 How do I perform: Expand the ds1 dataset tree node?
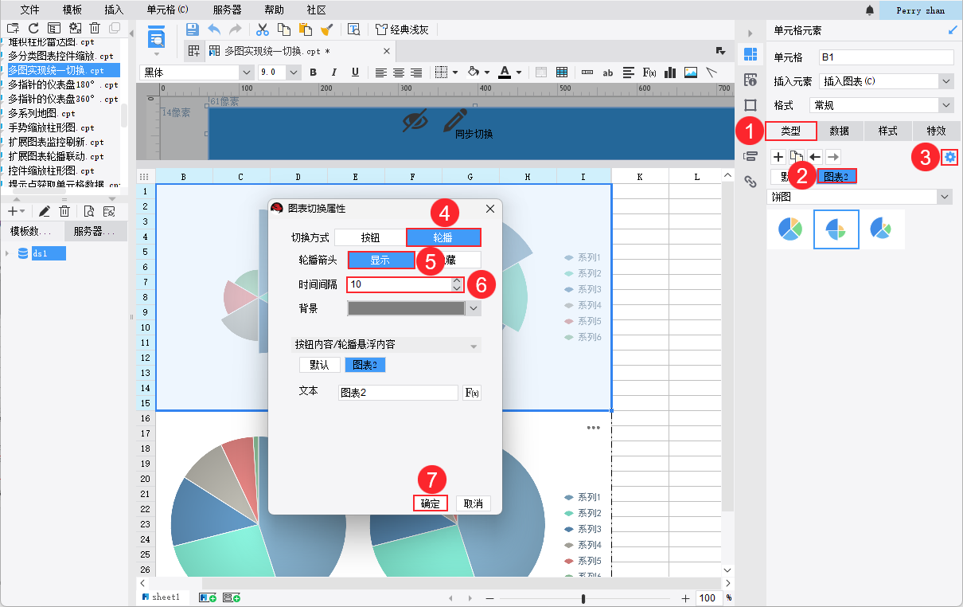click(x=8, y=253)
